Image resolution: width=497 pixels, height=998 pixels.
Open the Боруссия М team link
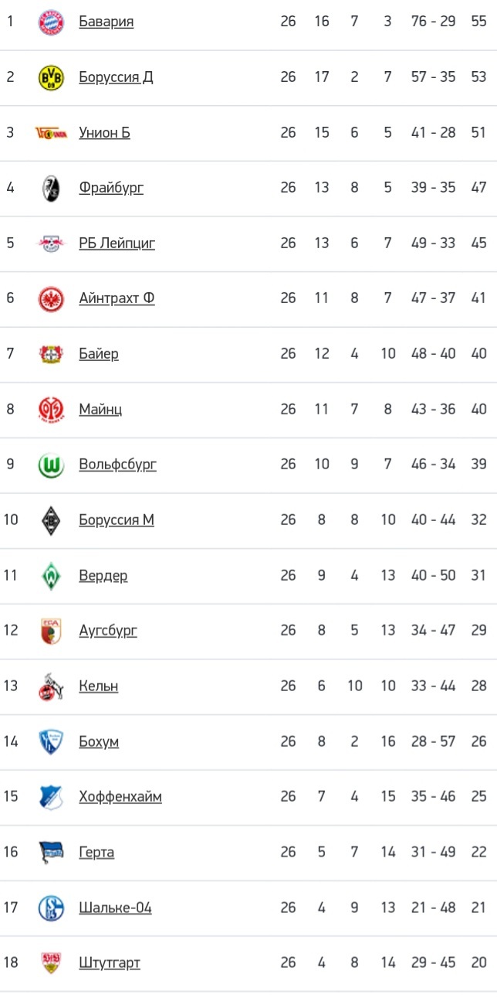(117, 520)
